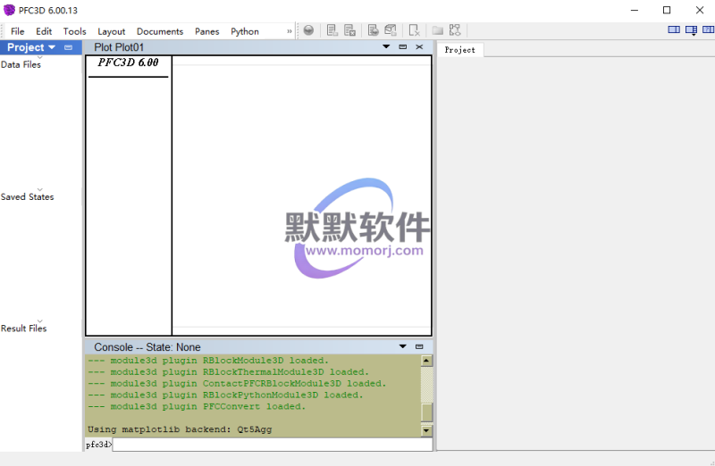Click the blue pane layout icon with arrow
The width and height of the screenshot is (715, 466).
click(x=691, y=30)
